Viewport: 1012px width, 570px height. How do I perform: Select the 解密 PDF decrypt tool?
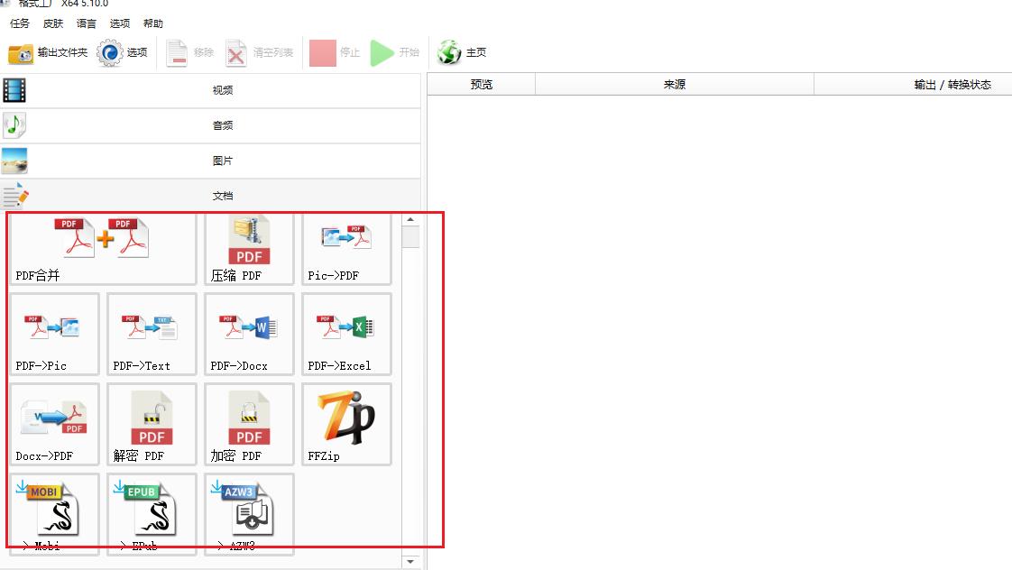(x=152, y=424)
